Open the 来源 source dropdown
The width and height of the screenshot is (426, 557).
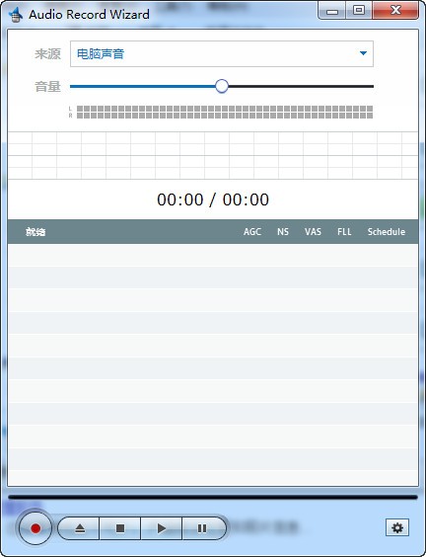222,53
